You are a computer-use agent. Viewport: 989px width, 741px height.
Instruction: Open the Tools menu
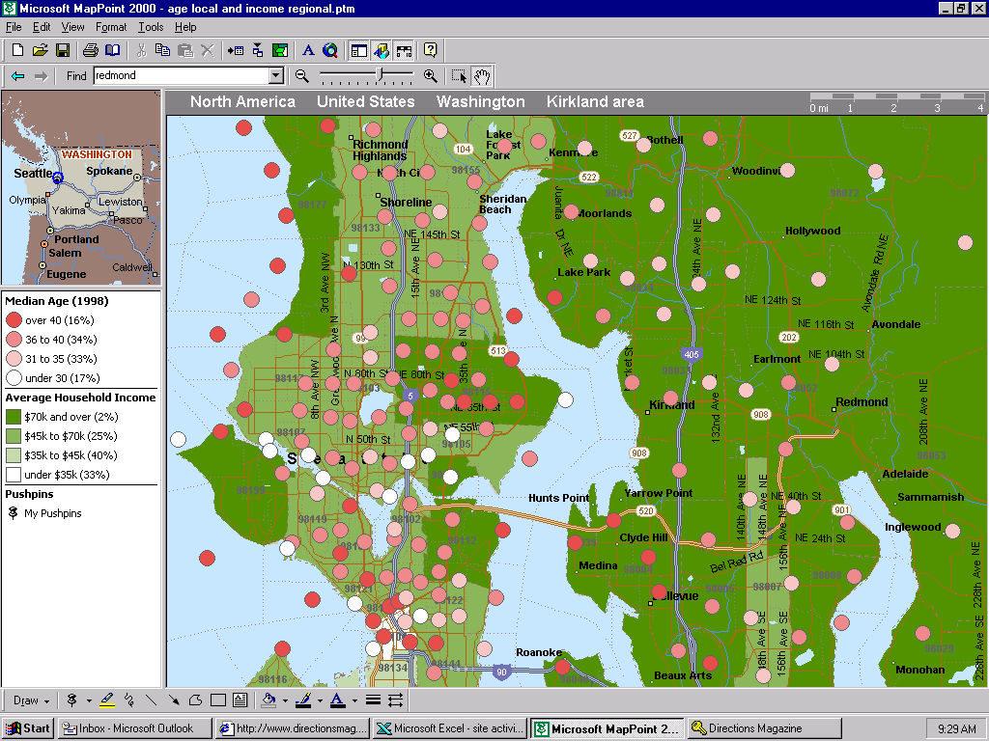point(150,27)
